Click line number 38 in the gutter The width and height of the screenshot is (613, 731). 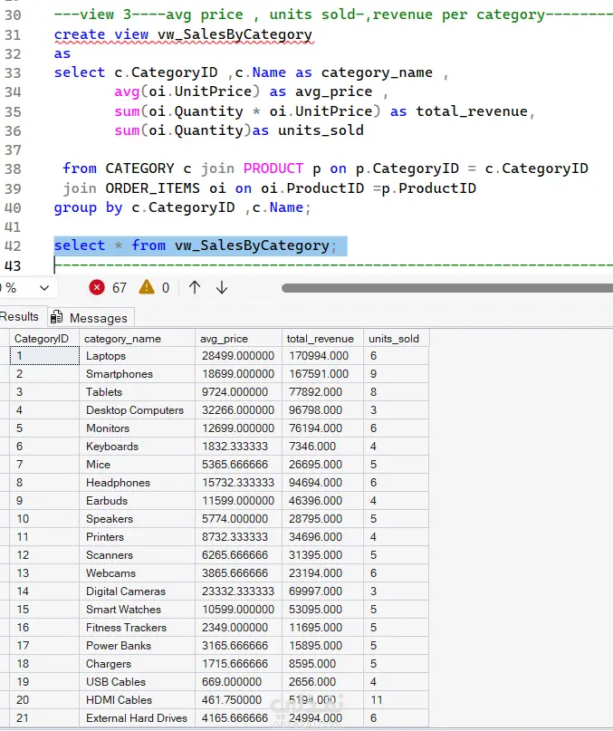coord(13,168)
